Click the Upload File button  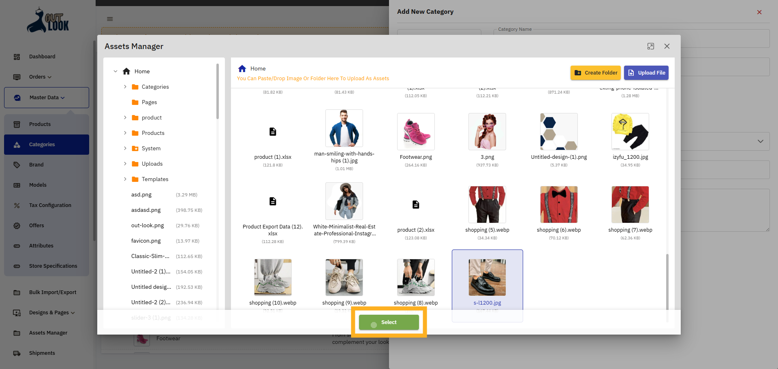coord(646,73)
